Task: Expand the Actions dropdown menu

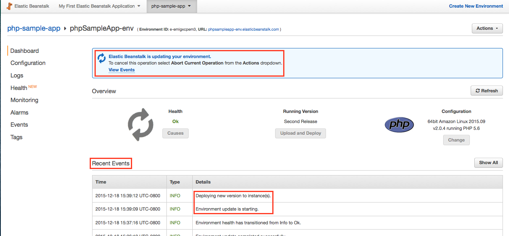Action: click(x=487, y=28)
